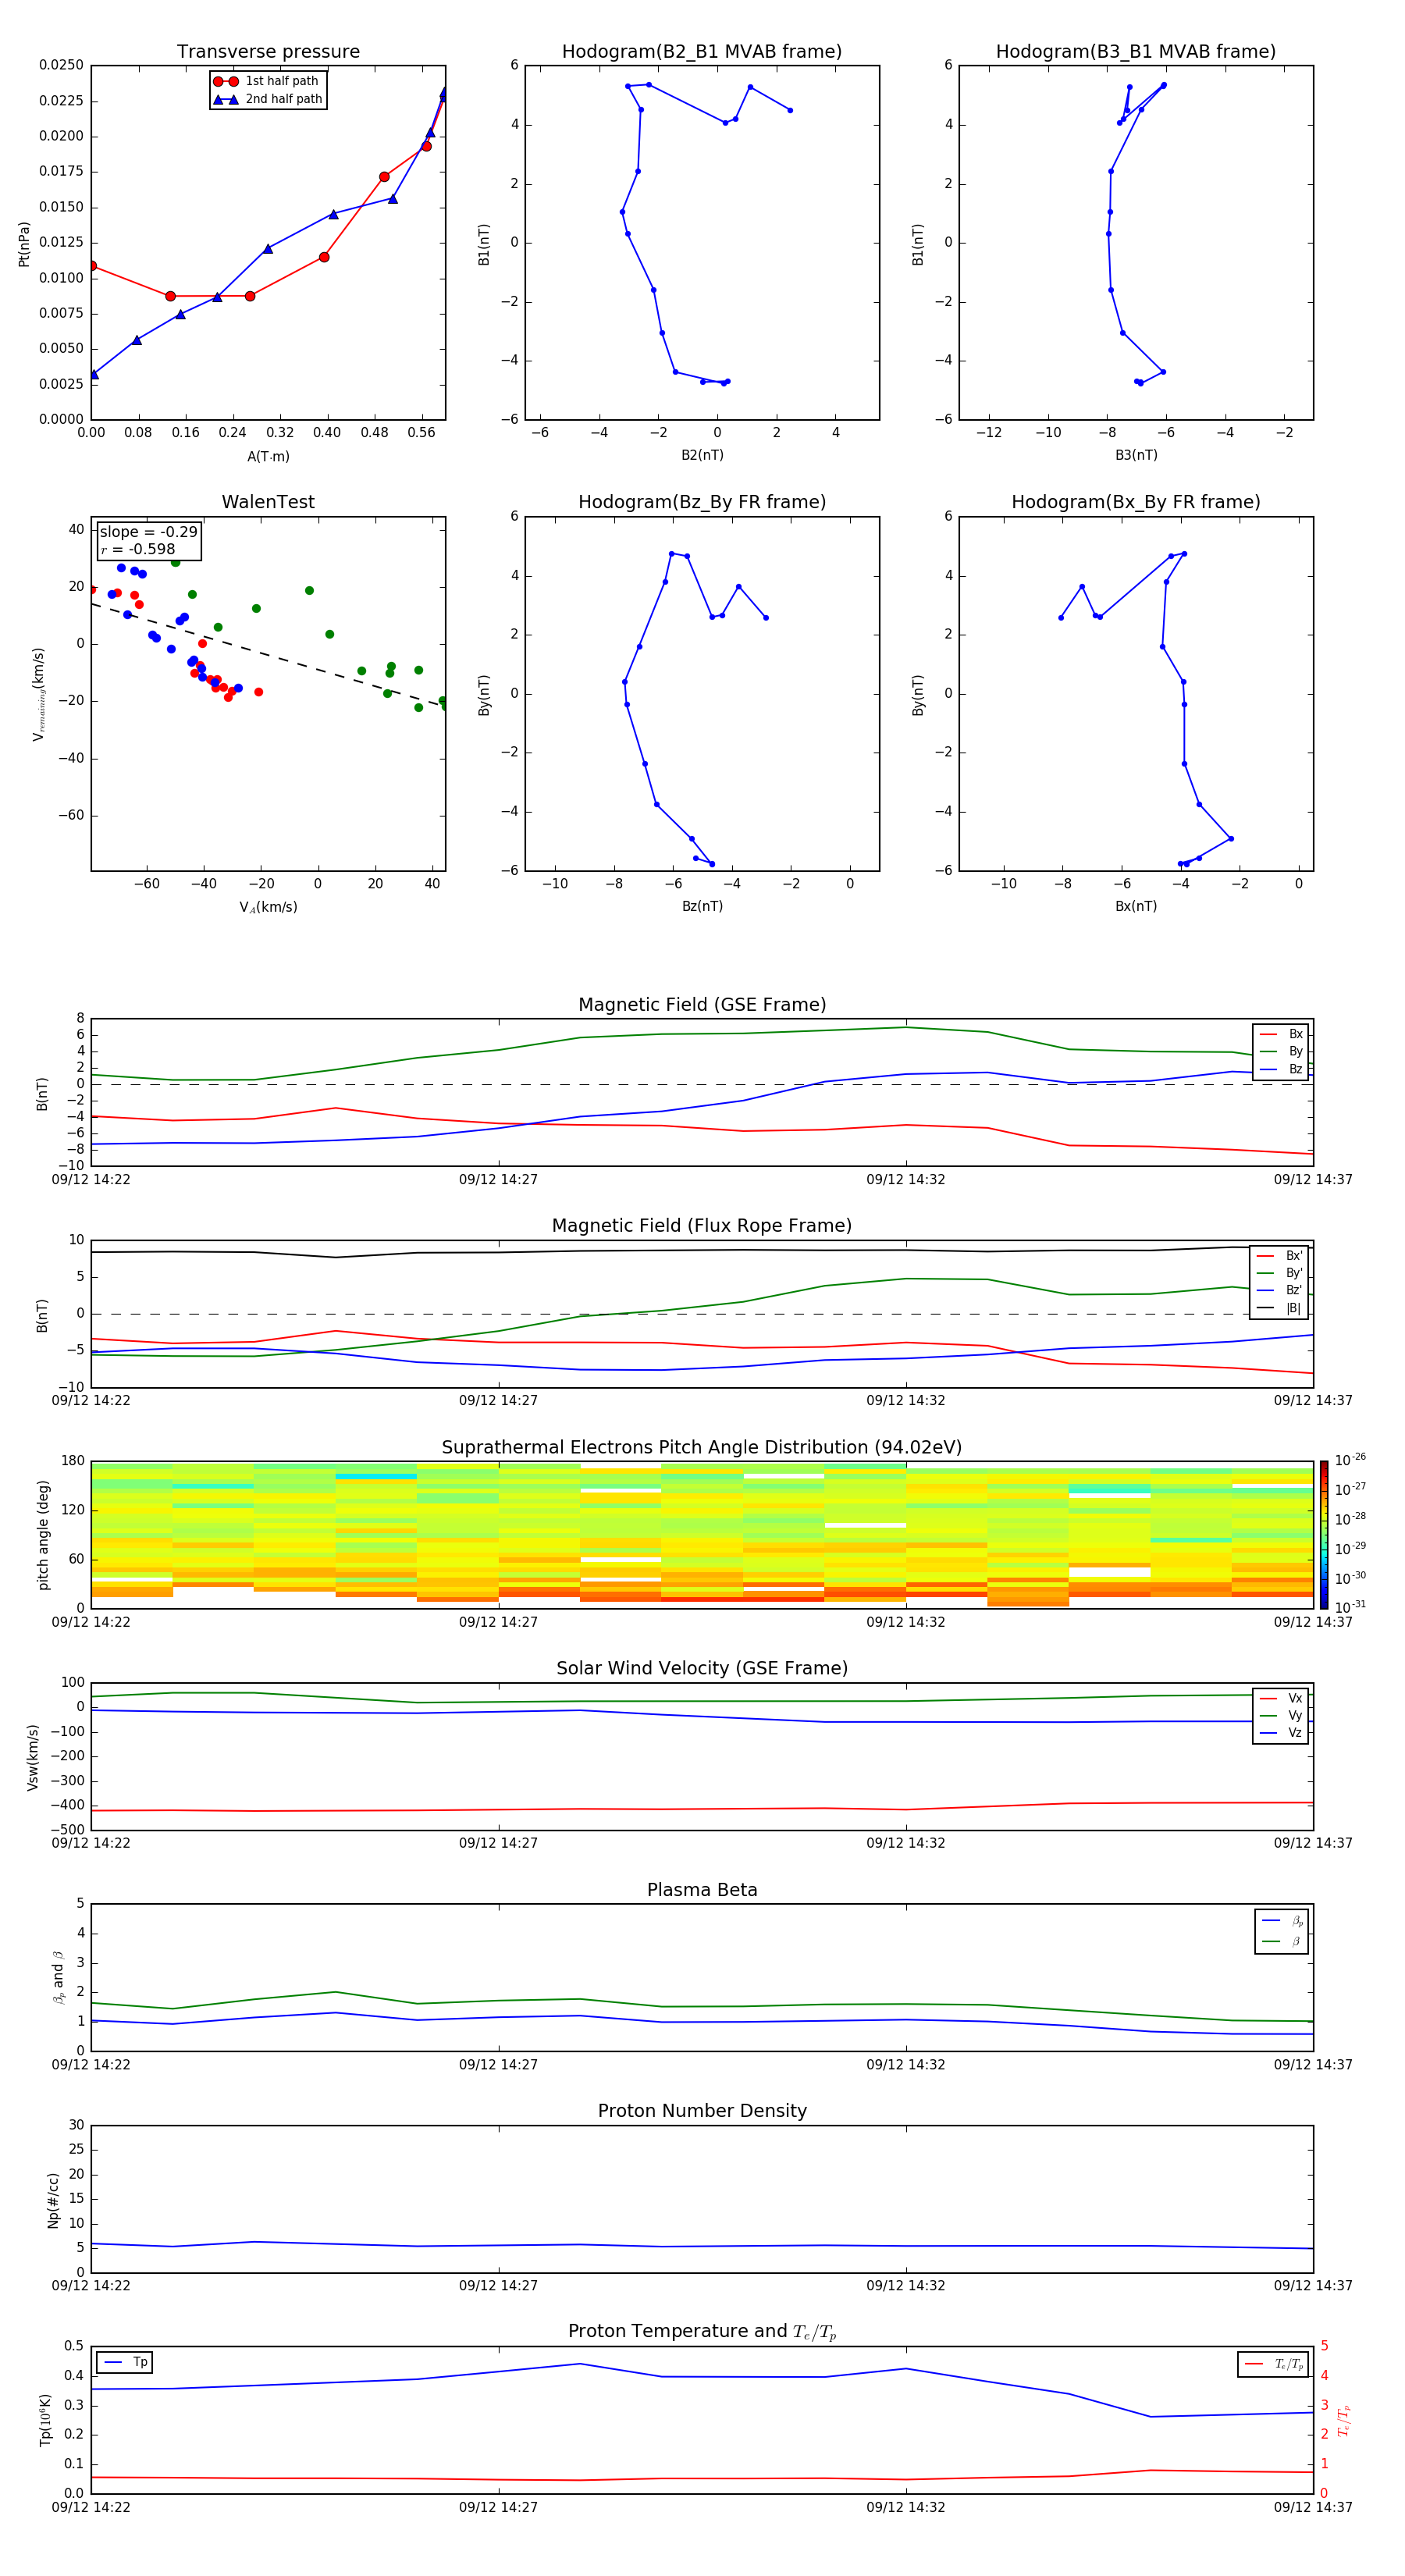The image size is (1405, 2576).
Task: Click the "Magnetic Field (GSE Frame)" title
Action: [x=702, y=1005]
